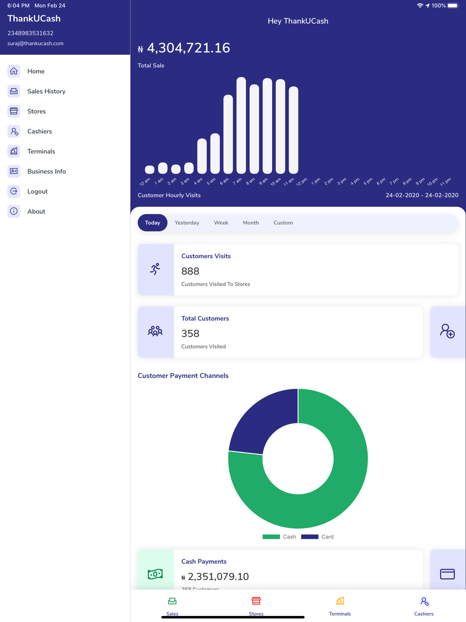466x622 pixels.
Task: Click the 2,351,079.10 cash amount
Action: click(x=218, y=577)
